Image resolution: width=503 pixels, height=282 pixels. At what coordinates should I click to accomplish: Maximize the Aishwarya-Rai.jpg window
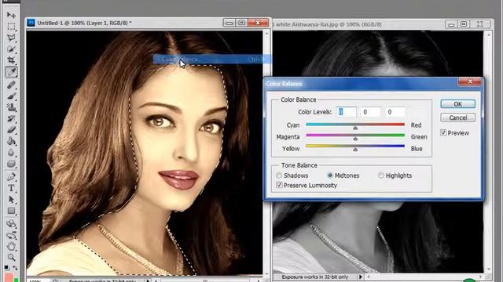tap(464, 24)
